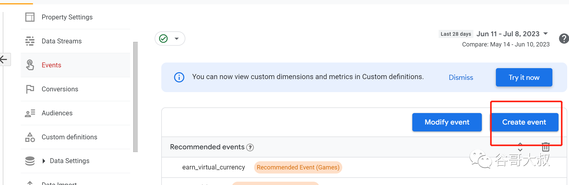Viewport: 569px width, 185px height.
Task: Click the Events touch-hand icon
Action: click(x=30, y=65)
